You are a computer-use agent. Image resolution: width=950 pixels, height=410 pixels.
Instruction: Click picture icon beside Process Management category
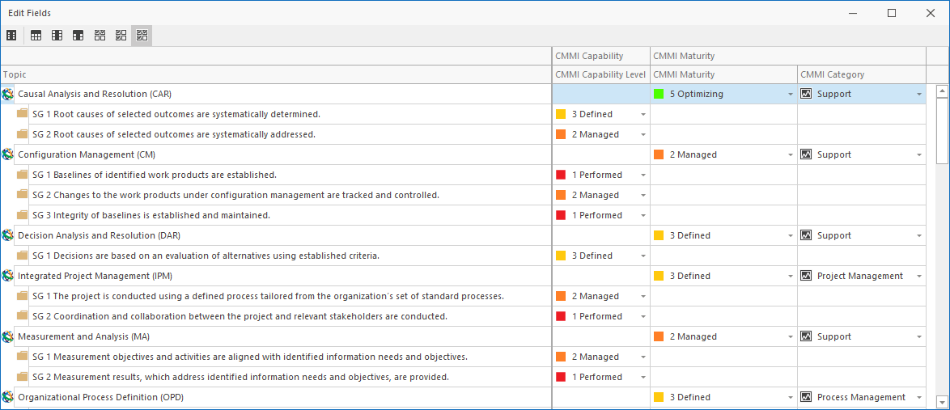click(x=806, y=397)
